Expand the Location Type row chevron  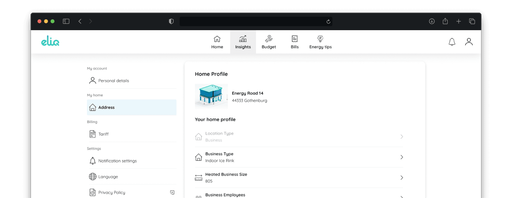point(402,137)
